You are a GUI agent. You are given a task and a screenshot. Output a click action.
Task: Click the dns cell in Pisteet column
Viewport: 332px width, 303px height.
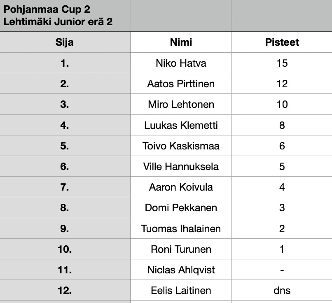coord(282,290)
